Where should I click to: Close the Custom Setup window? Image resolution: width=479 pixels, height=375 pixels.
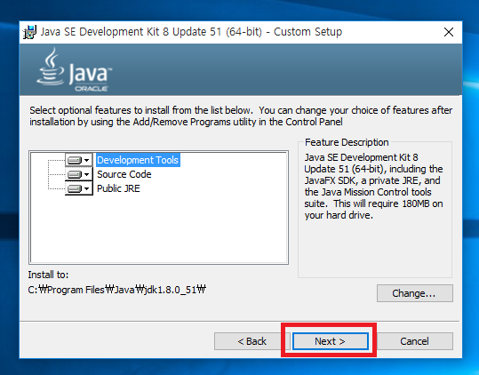(x=449, y=32)
